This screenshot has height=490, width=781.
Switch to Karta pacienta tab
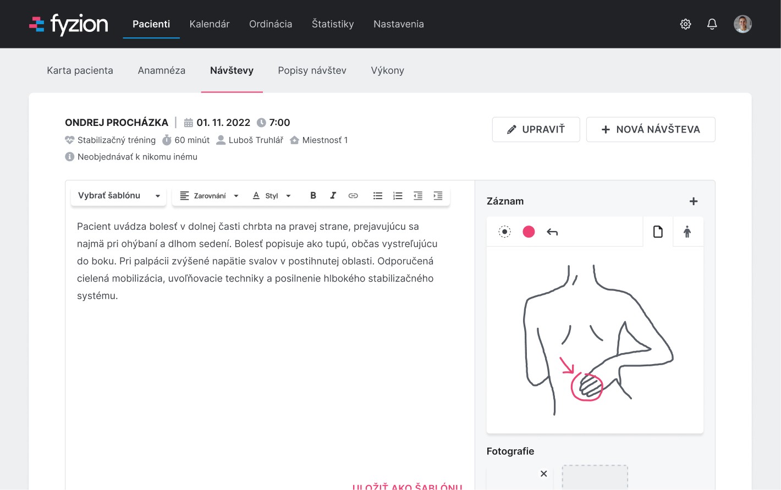tap(80, 70)
